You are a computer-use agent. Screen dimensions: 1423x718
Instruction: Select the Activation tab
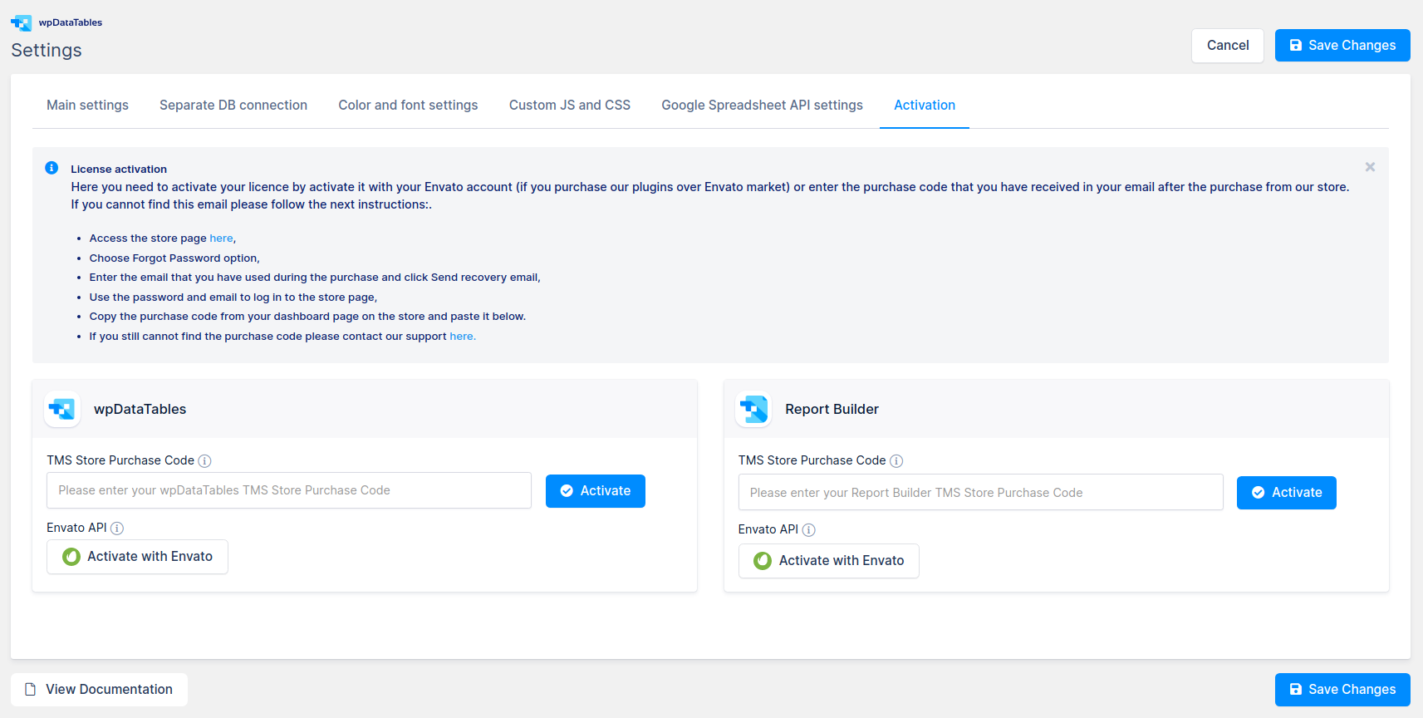(x=925, y=105)
